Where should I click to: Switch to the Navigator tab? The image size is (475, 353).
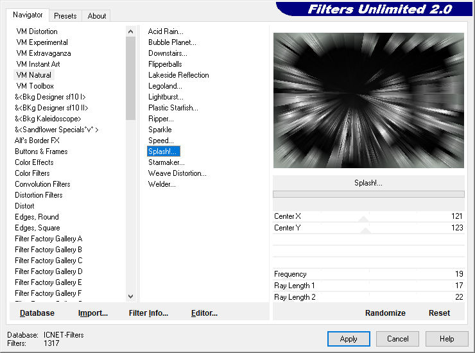coord(28,15)
